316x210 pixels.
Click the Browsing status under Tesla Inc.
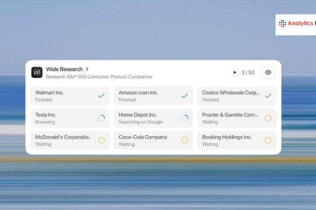click(45, 122)
